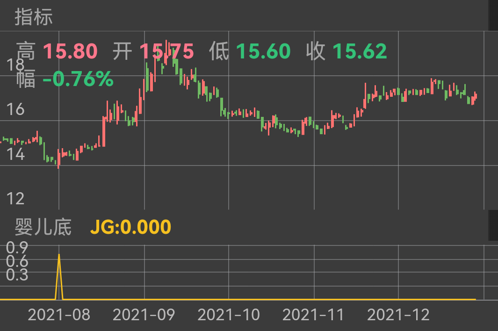Select the 婴儿底 indicator name
The height and width of the screenshot is (331, 498).
coord(43,227)
